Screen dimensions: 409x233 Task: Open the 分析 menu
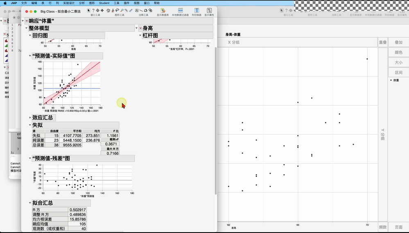81,3
